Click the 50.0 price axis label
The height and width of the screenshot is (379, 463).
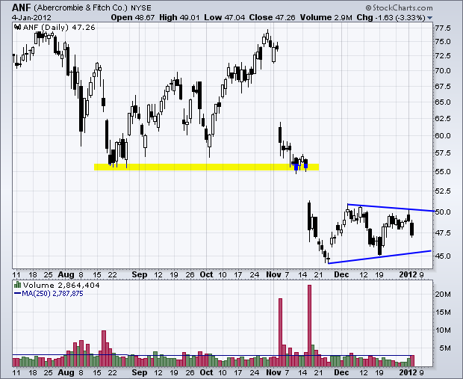pos(443,212)
